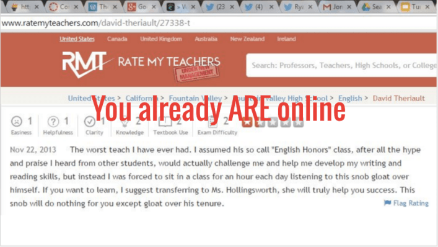Image resolution: width=438 pixels, height=247 pixels.
Task: Close the Twitter '(4)' tab
Action: pyautogui.click(x=271, y=7)
